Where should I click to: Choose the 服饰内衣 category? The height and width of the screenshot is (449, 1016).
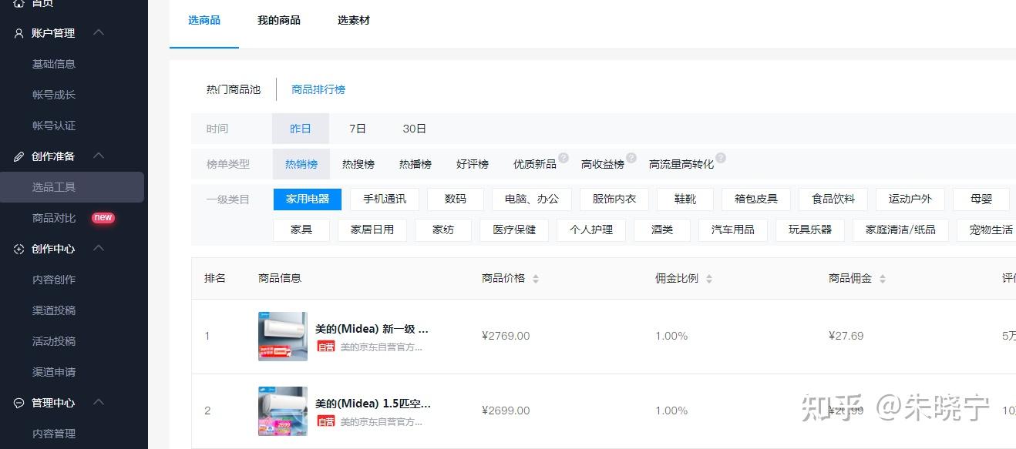614,199
